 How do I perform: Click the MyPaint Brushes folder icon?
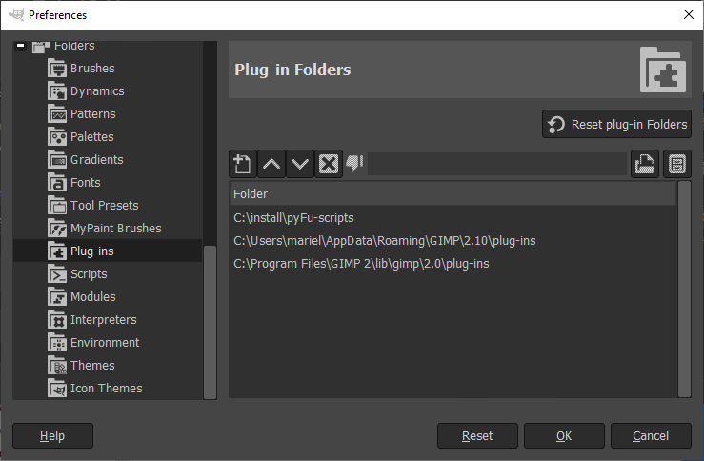(x=57, y=229)
